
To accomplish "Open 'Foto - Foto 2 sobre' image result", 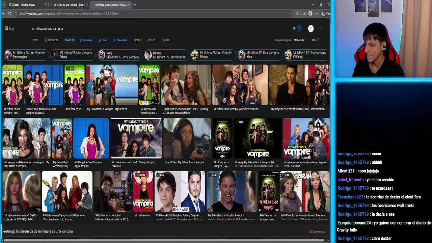I will tap(67, 191).
